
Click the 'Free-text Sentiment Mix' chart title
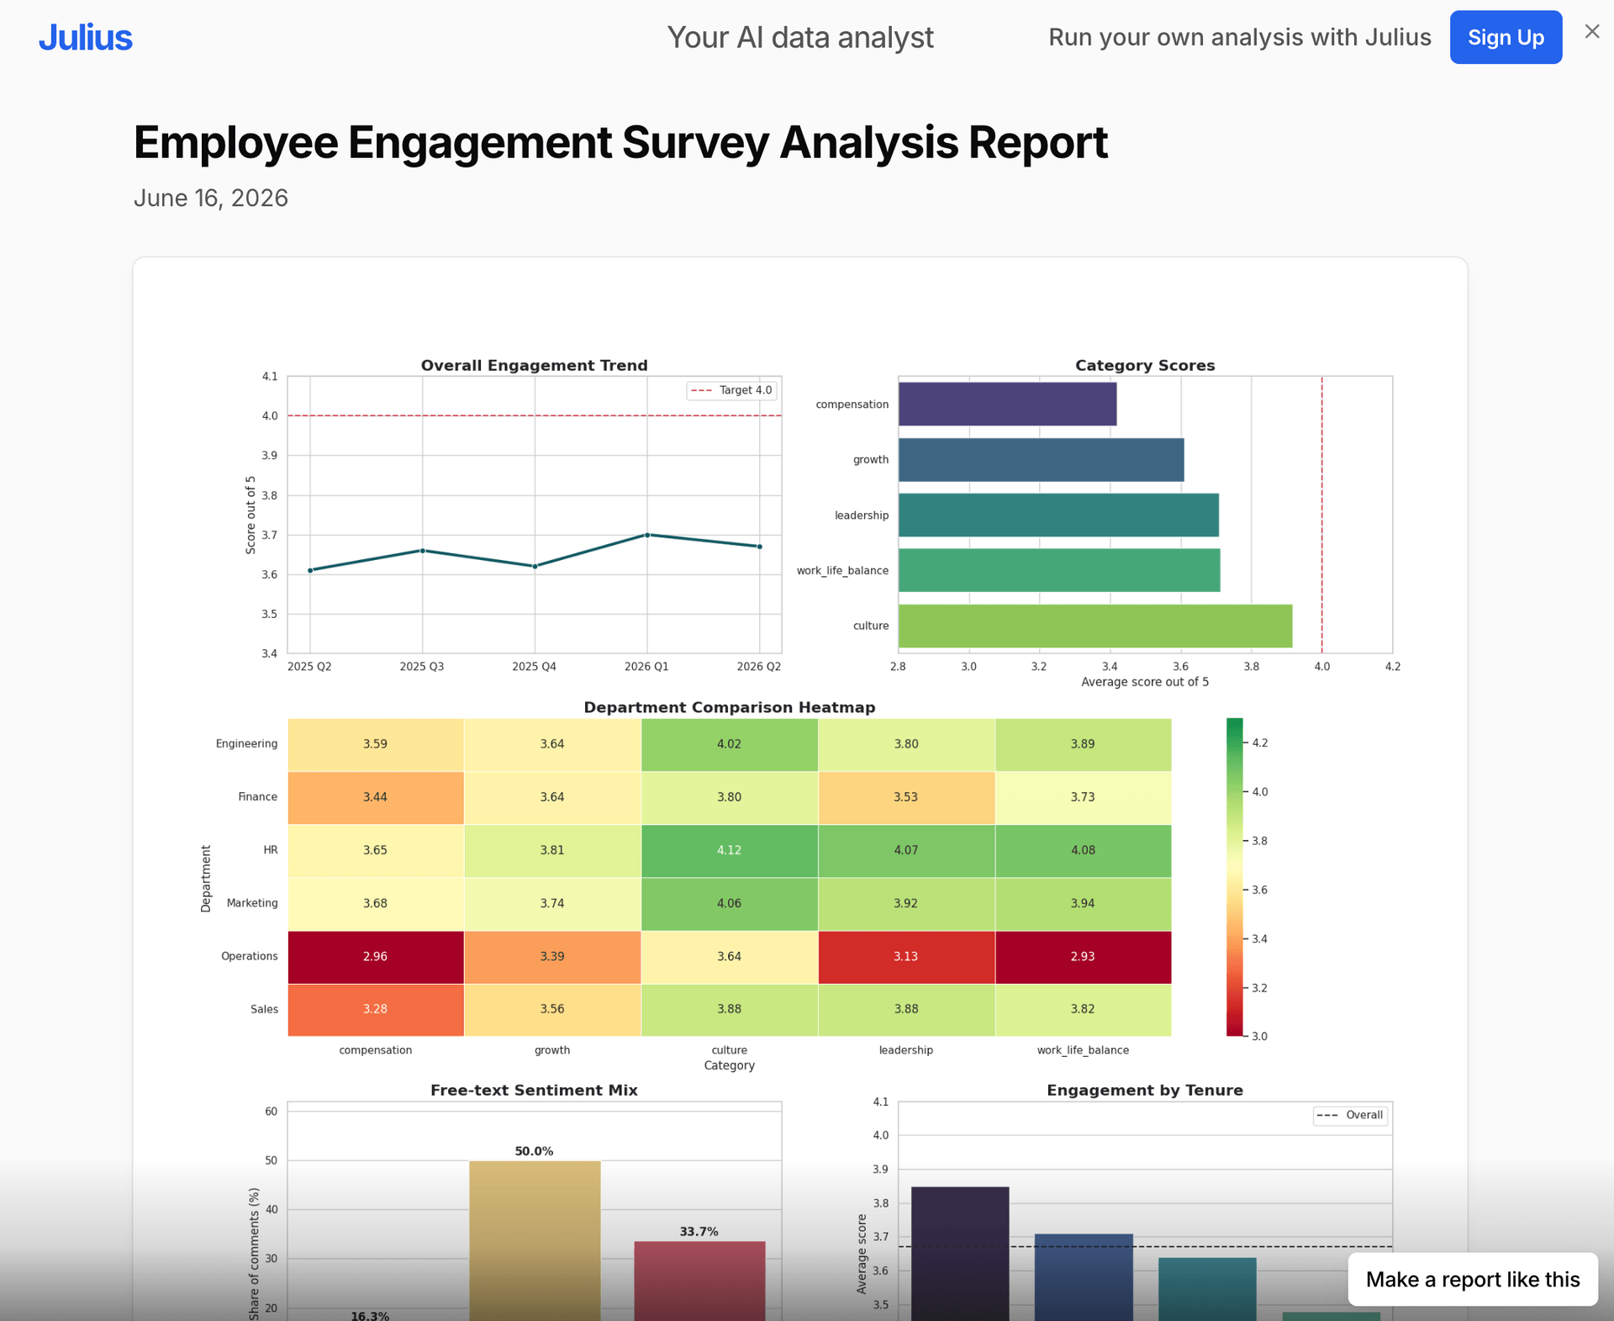point(534,1091)
